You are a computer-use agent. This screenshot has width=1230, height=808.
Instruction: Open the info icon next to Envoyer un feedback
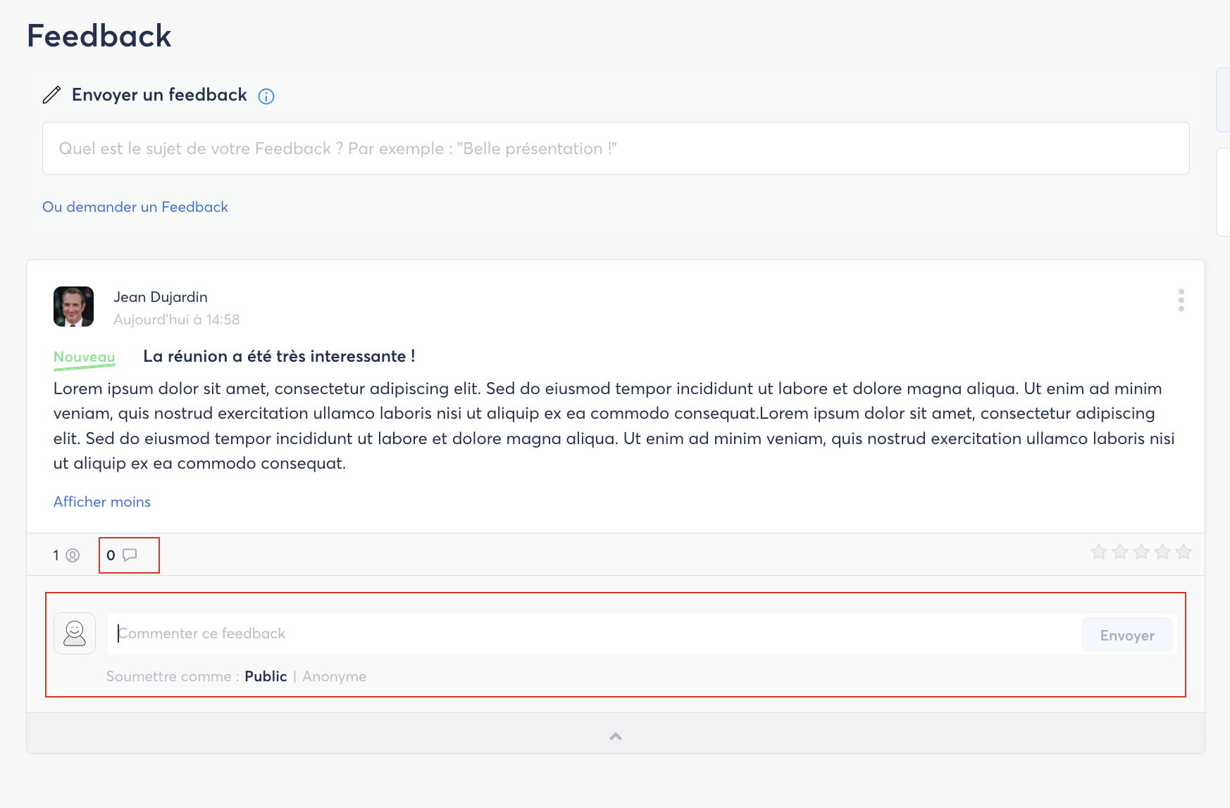[x=266, y=96]
